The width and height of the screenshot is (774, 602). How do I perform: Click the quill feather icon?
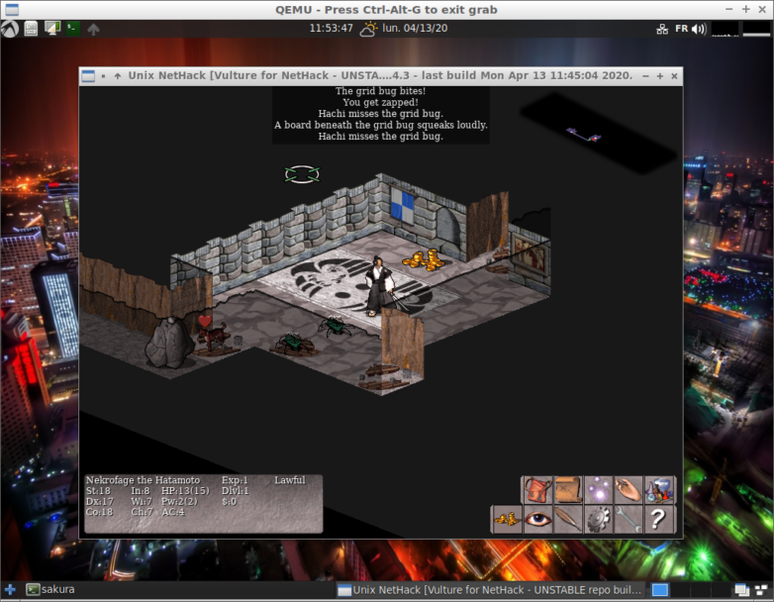click(568, 519)
